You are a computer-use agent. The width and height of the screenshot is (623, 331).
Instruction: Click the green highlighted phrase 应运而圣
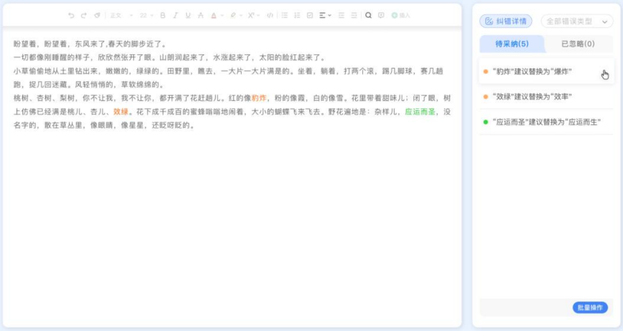[420, 112]
